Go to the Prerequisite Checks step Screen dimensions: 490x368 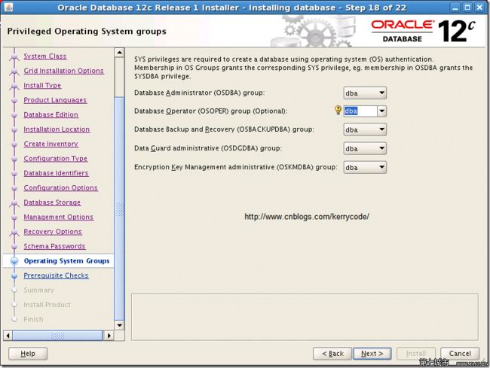(x=57, y=275)
